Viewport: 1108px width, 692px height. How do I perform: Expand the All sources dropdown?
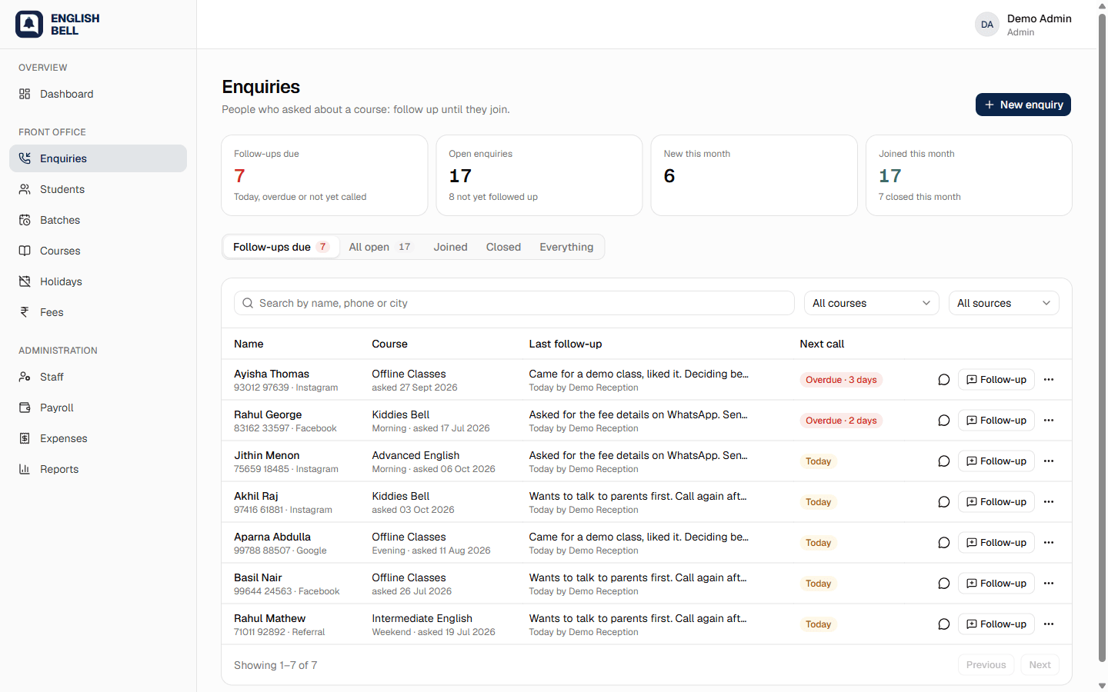coord(1003,303)
